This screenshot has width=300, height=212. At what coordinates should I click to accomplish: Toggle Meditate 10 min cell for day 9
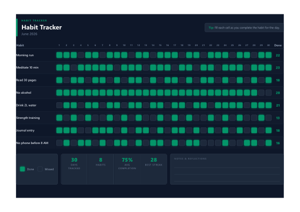click(x=117, y=67)
